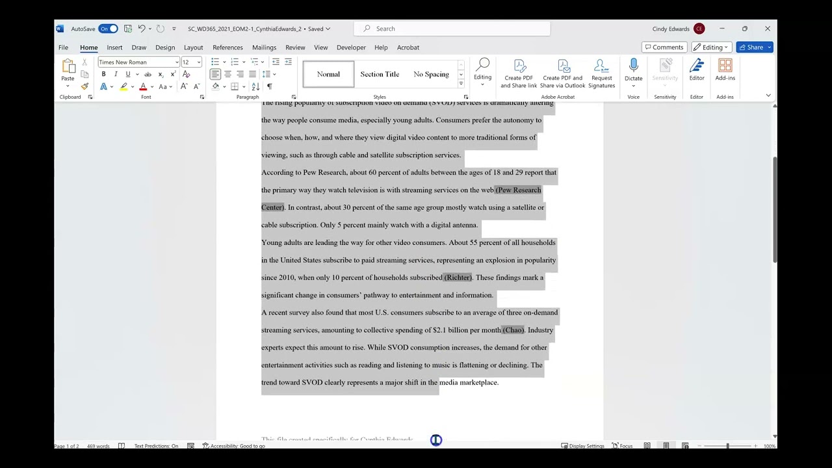Select the Format Painter brush
This screenshot has width=832, height=468.
pos(84,86)
